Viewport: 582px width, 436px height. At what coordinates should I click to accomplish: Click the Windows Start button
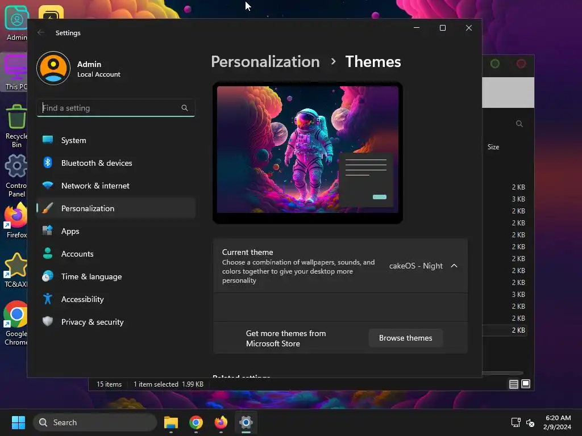click(18, 422)
